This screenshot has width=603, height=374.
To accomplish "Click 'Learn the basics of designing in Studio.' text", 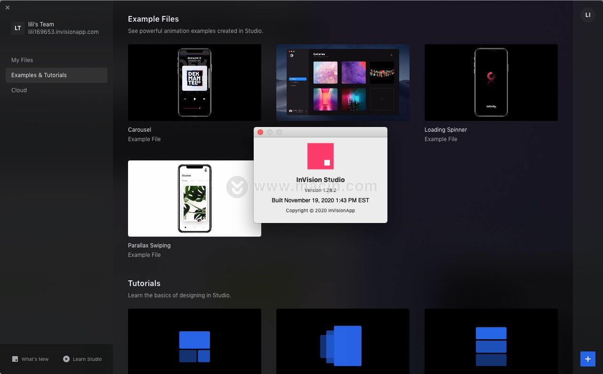I will click(179, 295).
